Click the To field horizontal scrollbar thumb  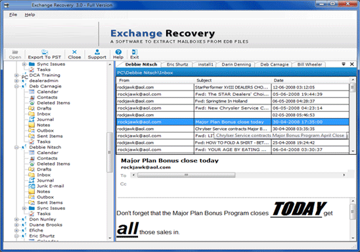point(186,175)
